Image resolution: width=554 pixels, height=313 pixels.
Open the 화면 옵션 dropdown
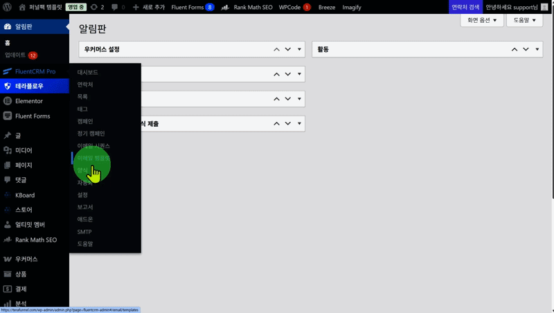click(482, 20)
